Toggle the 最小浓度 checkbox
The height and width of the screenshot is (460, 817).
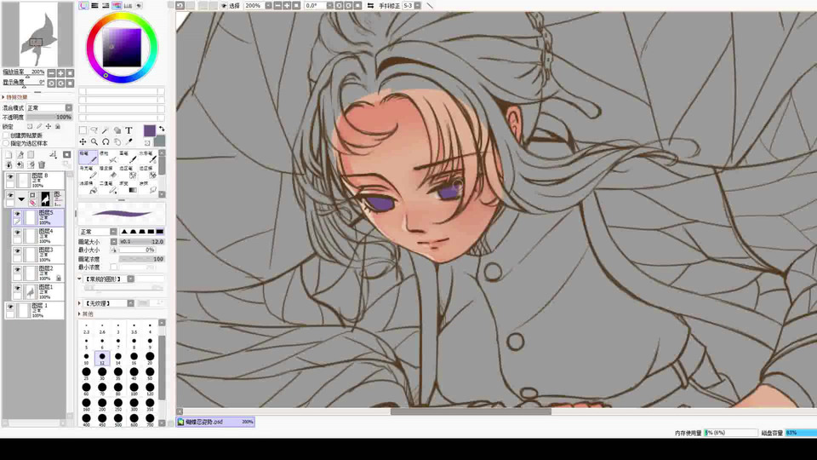pyautogui.click(x=113, y=267)
